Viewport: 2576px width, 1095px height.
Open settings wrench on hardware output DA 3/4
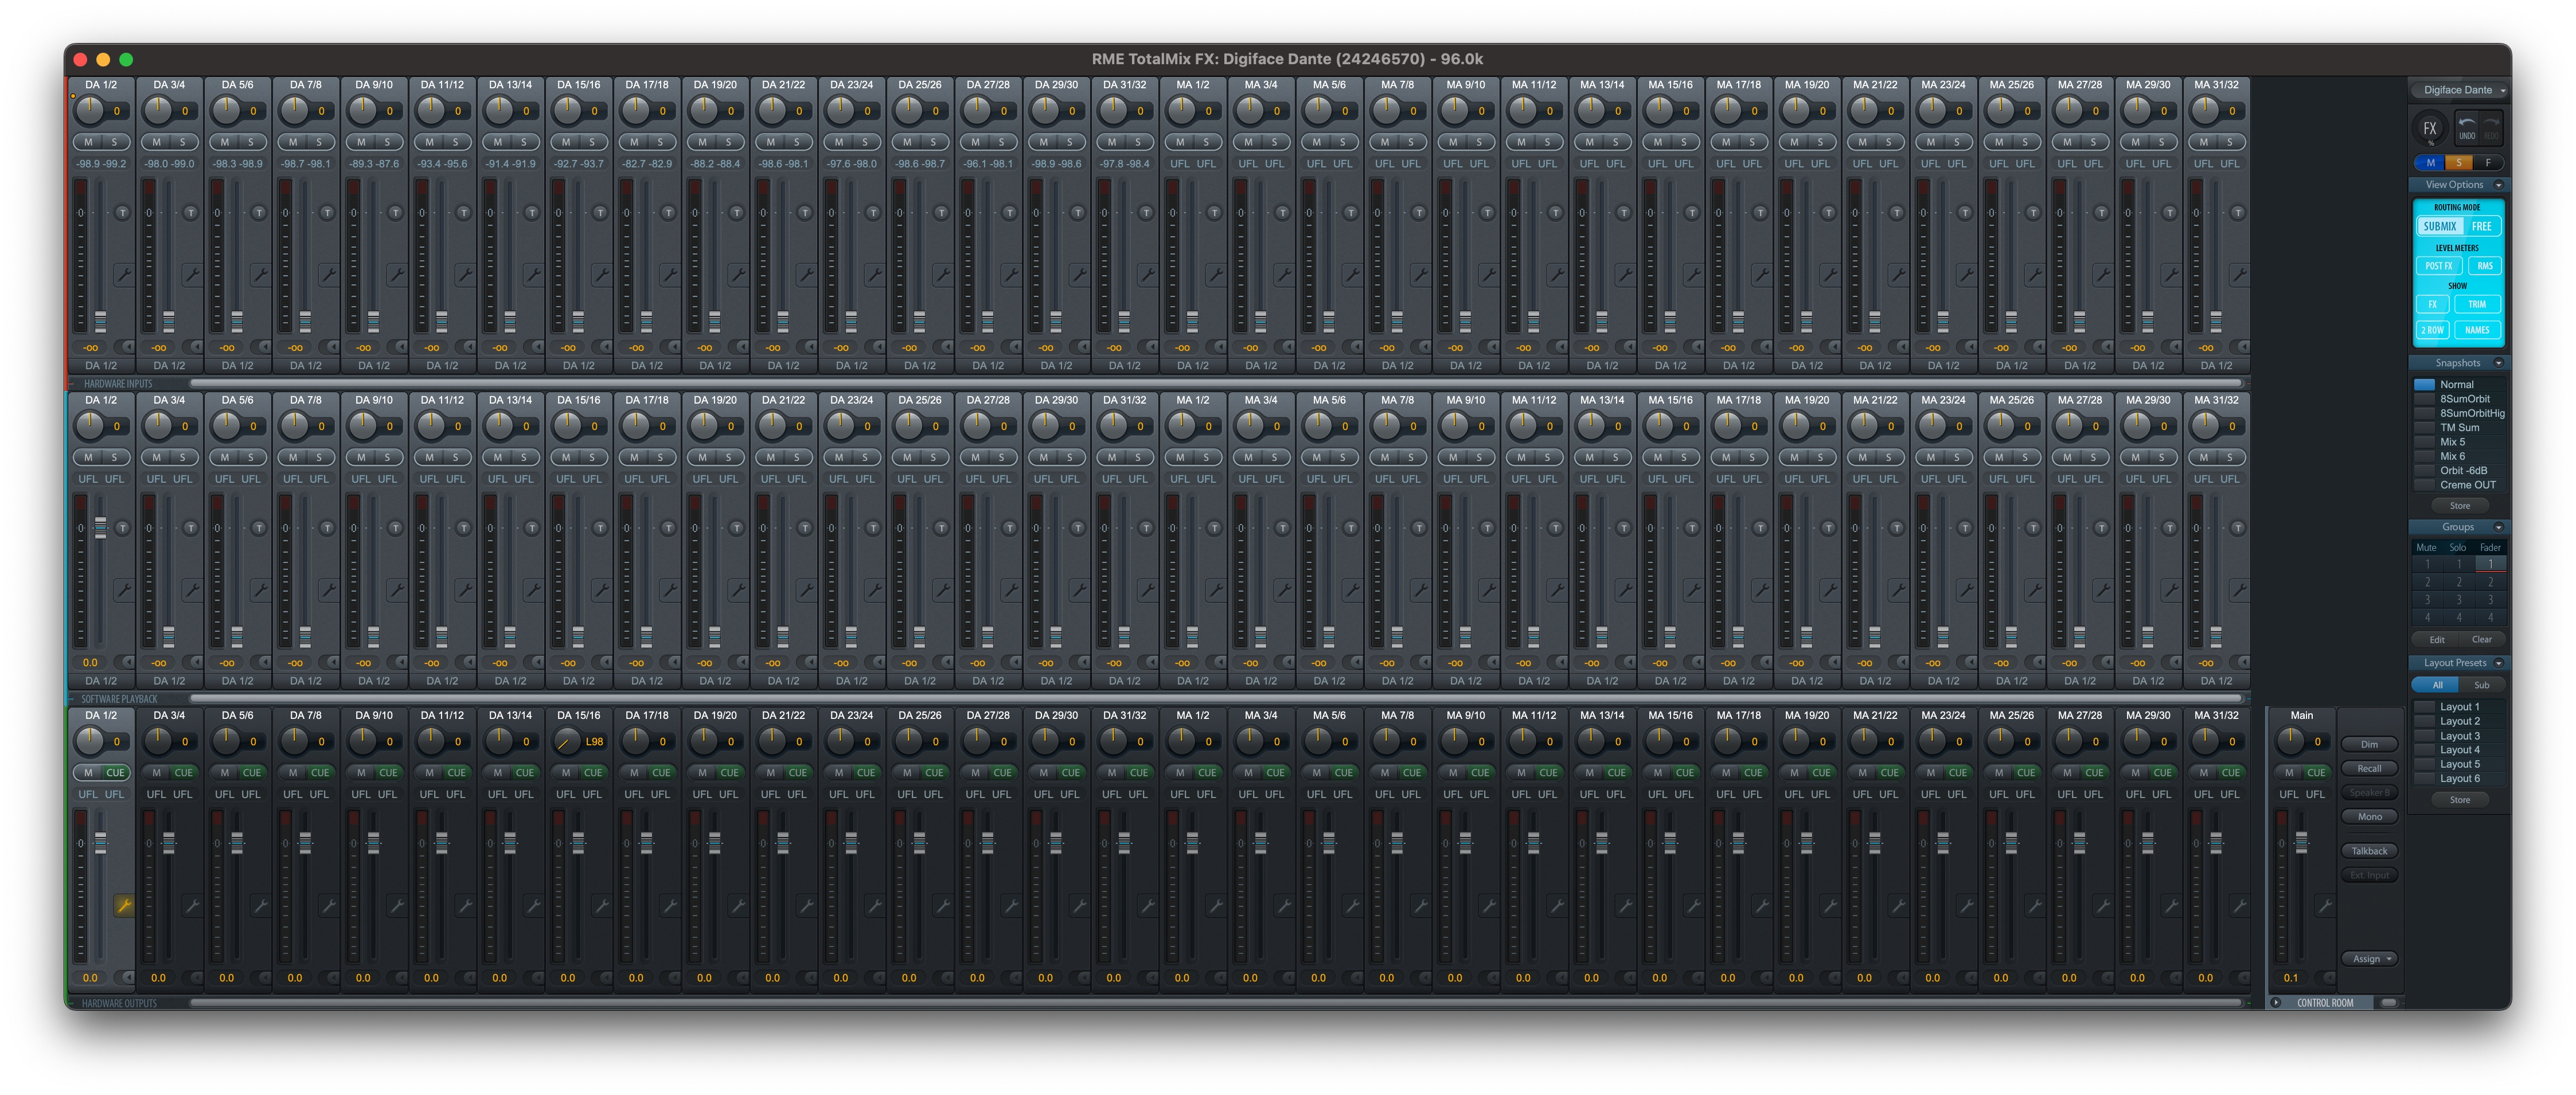point(192,905)
